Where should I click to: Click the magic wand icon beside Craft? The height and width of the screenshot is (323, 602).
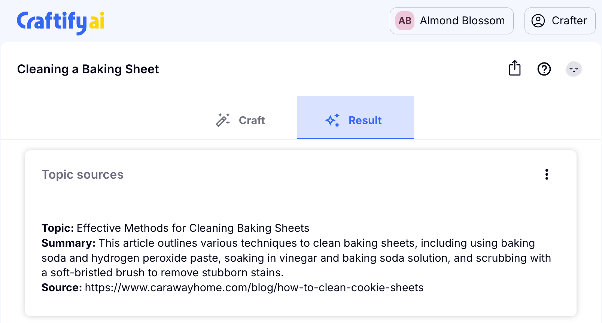[223, 120]
